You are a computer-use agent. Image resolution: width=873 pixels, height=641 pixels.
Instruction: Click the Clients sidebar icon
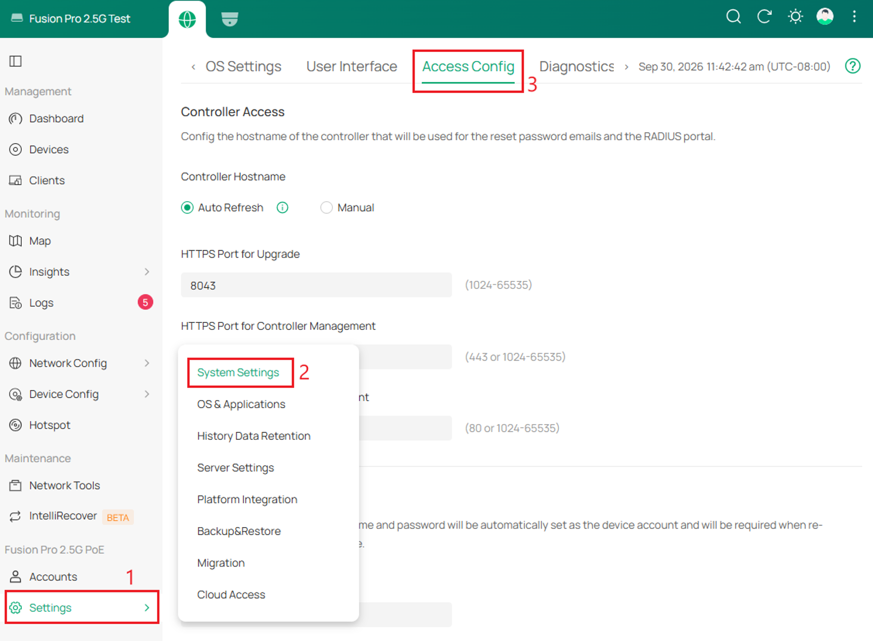click(15, 180)
